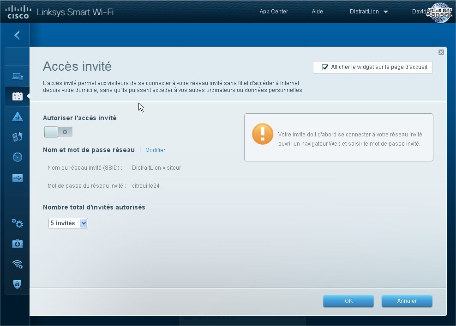This screenshot has height=326, width=456.
Task: Expand the DistraitLion router menu
Action: point(369,12)
